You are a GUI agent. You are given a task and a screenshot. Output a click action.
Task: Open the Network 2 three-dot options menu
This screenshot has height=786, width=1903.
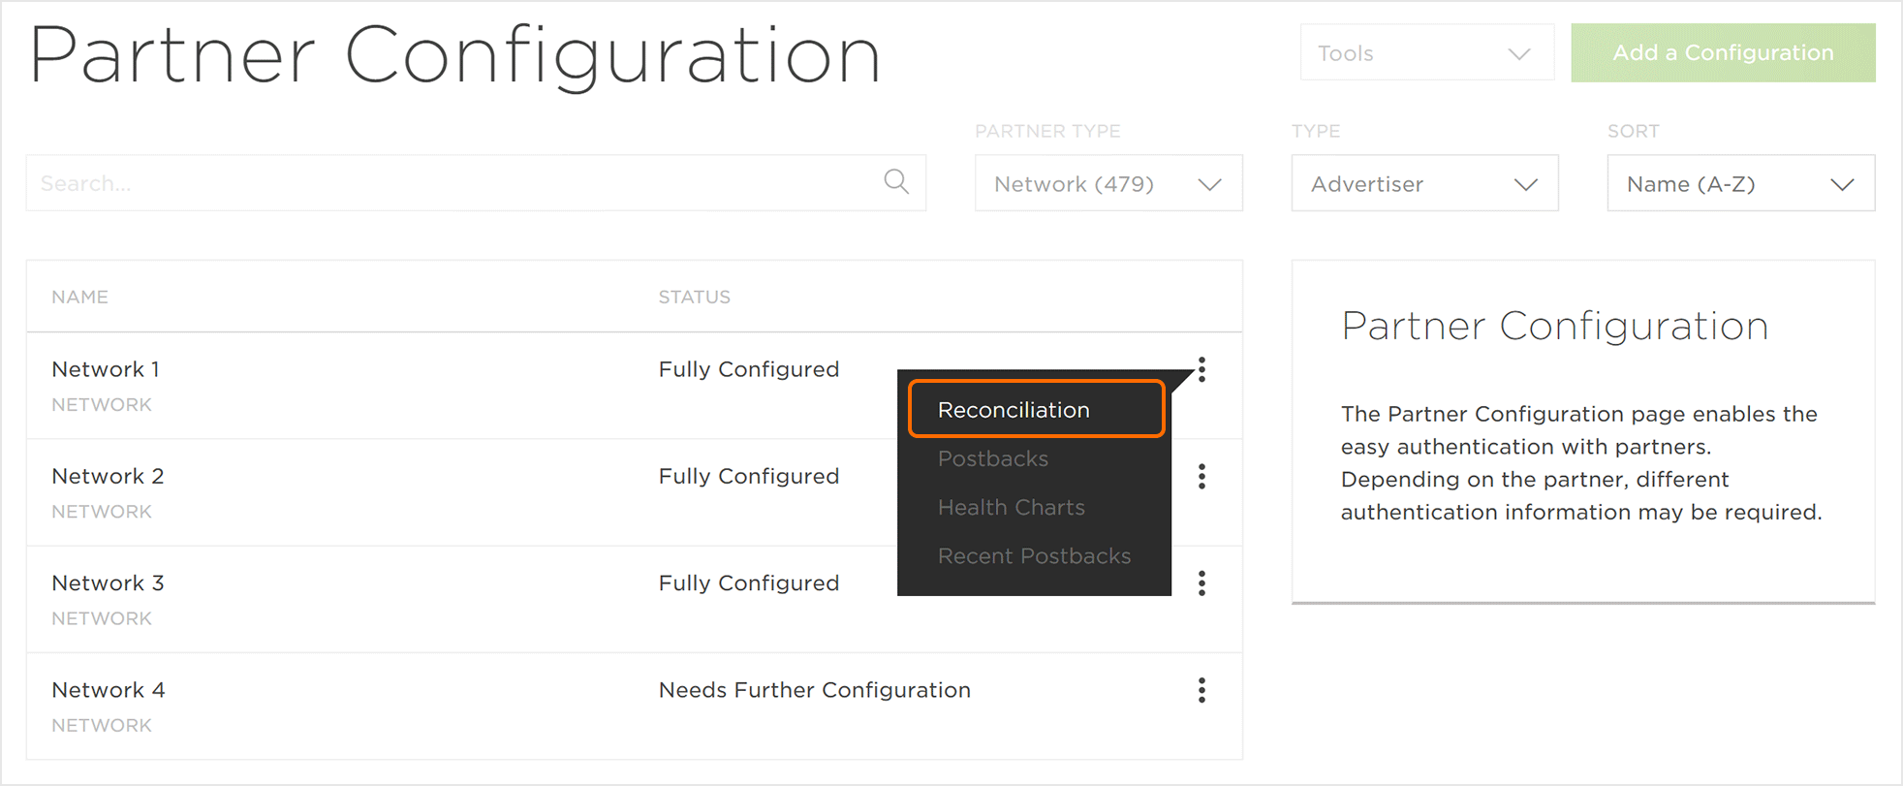1201,476
